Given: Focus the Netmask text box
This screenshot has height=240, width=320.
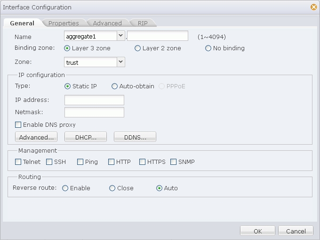Looking at the screenshot, I should 94,112.
